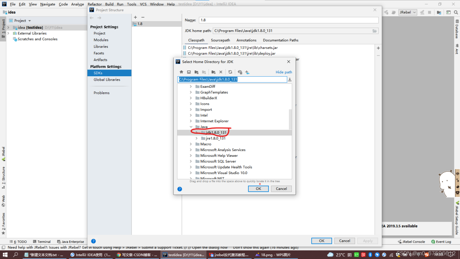The image size is (460, 259).
Task: Go to home directory in JDK chooser
Action: coord(181,72)
